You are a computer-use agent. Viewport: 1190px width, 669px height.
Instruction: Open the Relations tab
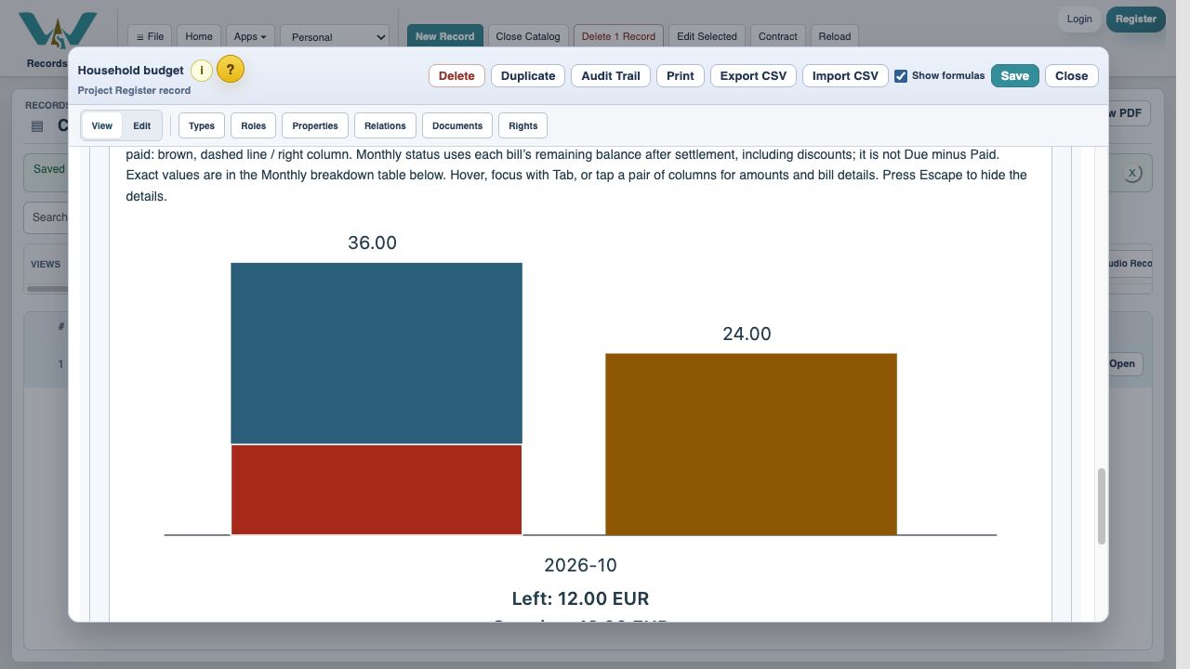pos(385,125)
